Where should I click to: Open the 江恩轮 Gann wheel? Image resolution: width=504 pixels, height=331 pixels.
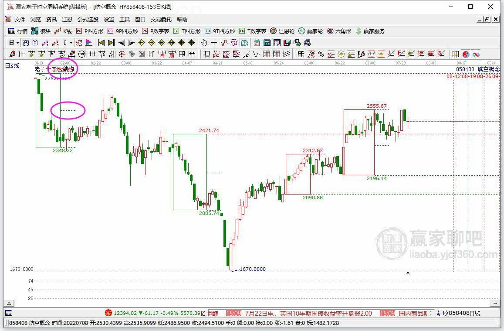[x=282, y=31]
